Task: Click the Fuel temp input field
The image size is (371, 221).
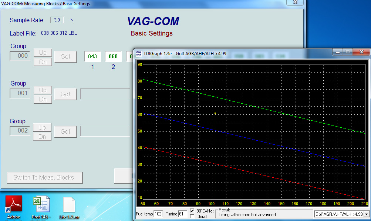Action: pyautogui.click(x=158, y=214)
